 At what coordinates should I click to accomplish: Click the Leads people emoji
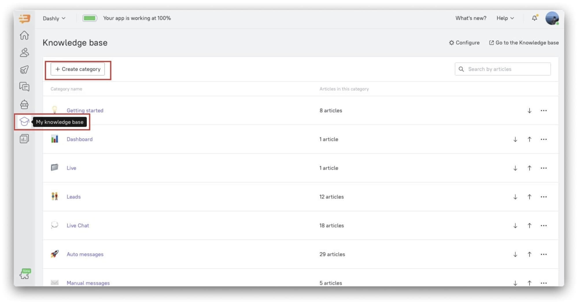click(55, 196)
